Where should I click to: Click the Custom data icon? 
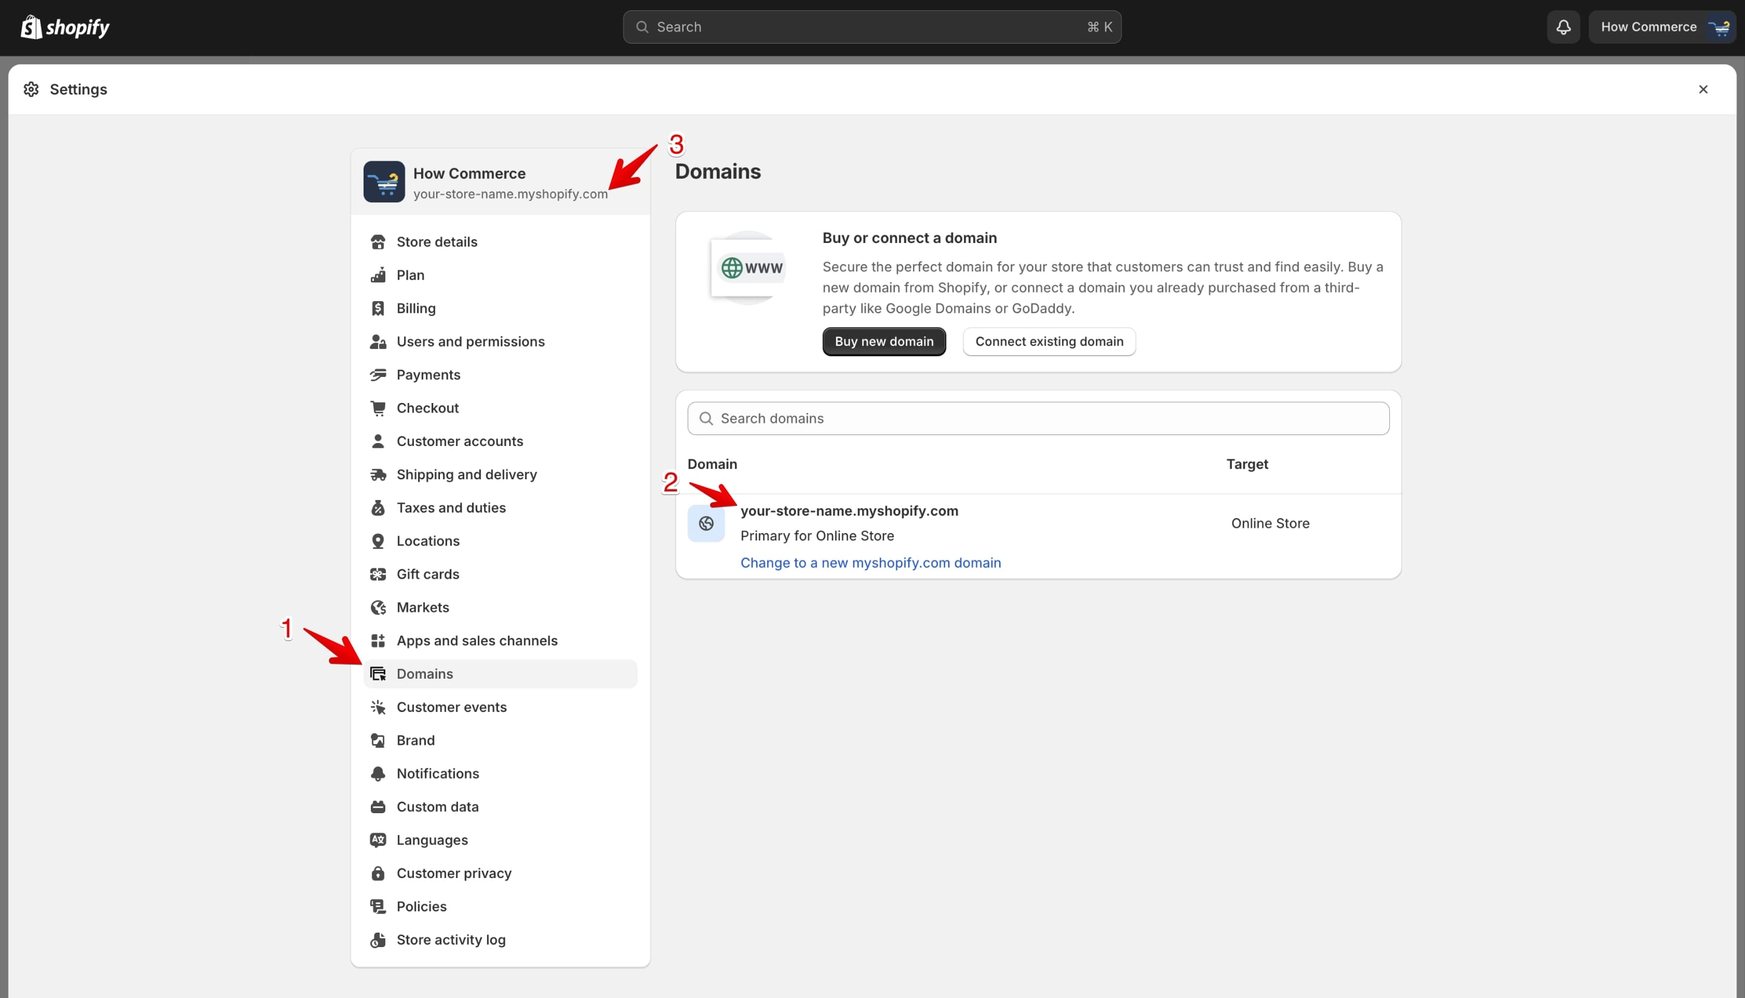[377, 807]
